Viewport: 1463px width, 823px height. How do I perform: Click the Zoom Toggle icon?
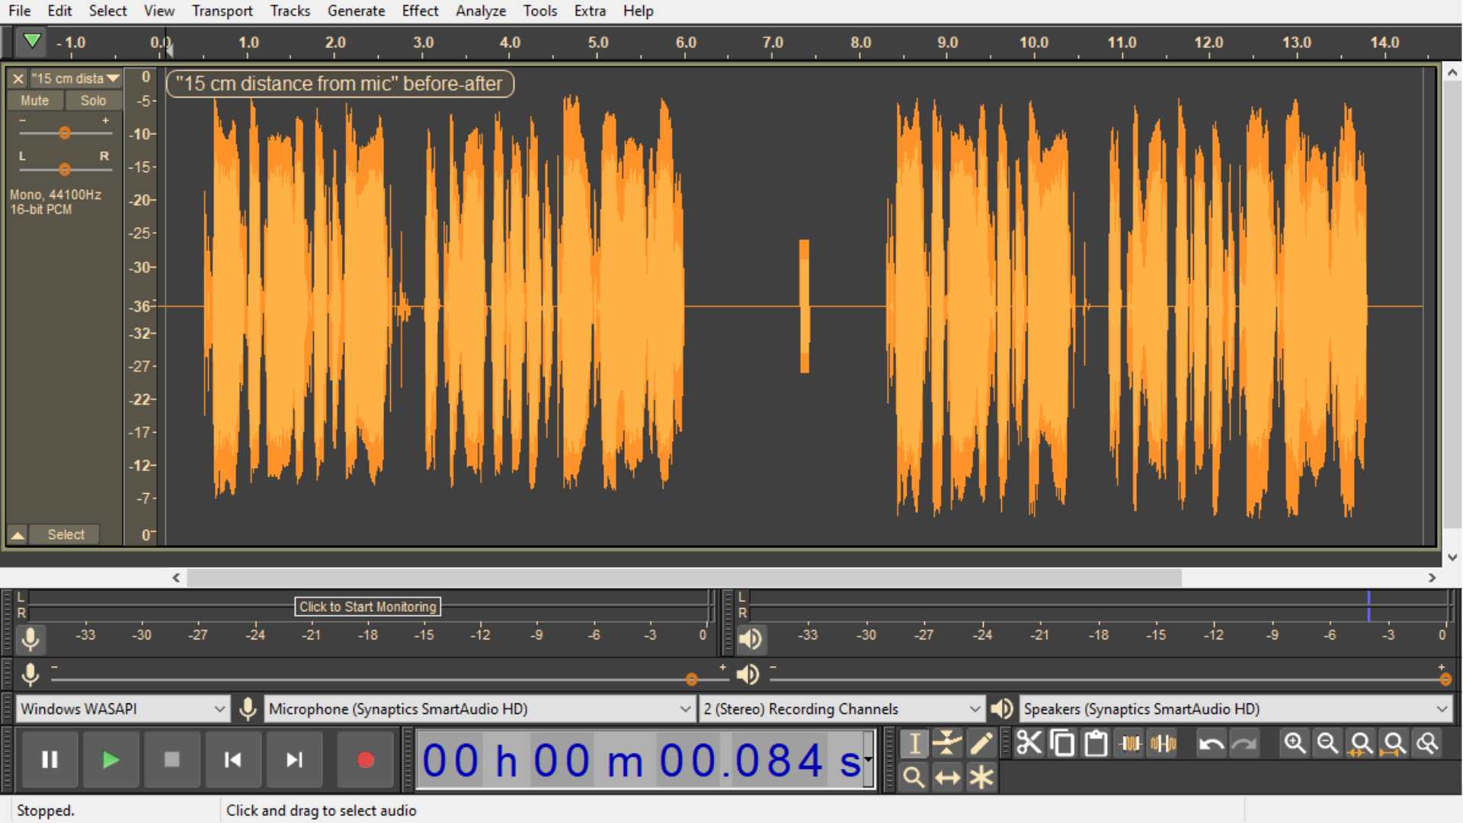1428,743
